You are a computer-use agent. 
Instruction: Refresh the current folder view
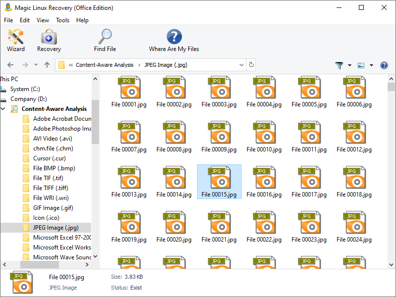point(251,65)
